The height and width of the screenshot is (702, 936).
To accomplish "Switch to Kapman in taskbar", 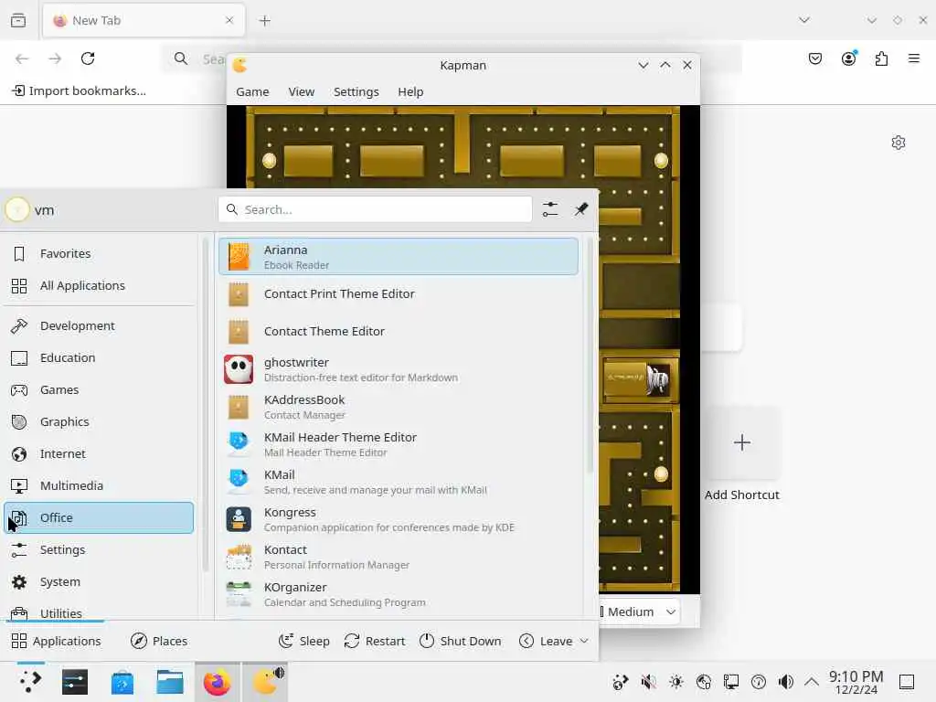I will click(x=266, y=682).
